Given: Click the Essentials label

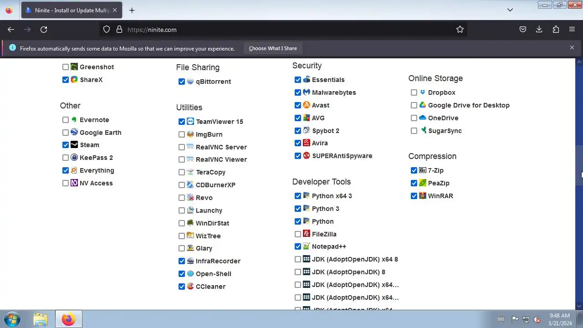Looking at the screenshot, I should (328, 80).
